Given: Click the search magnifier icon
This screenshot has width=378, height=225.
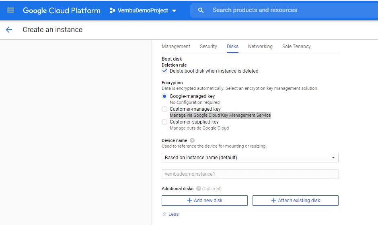Looking at the screenshot, I should click(201, 10).
